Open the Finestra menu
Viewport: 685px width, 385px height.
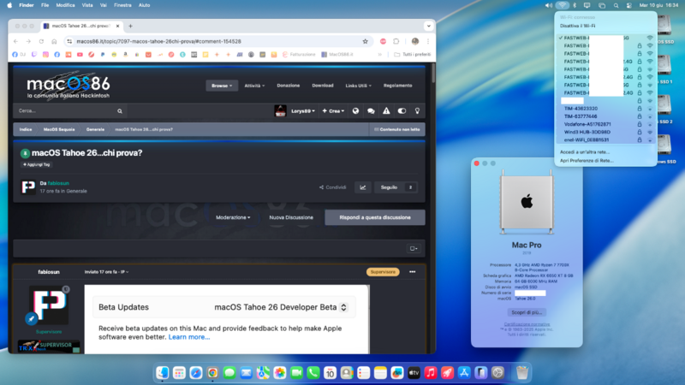pos(122,5)
